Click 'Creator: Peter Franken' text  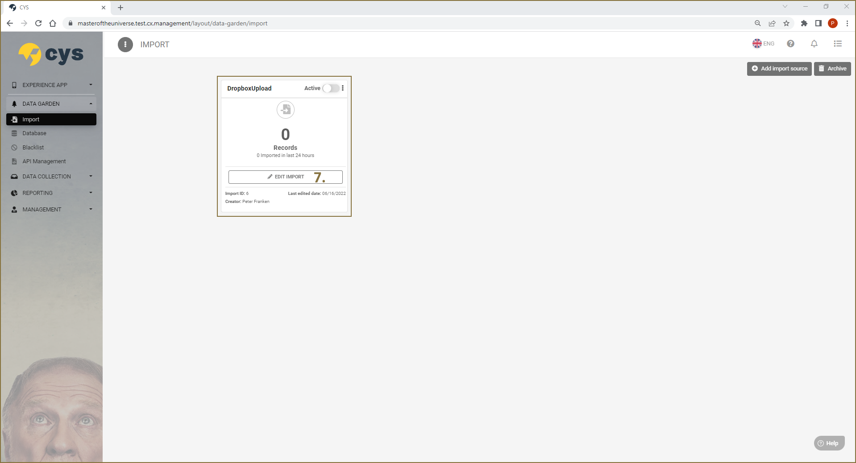click(x=247, y=202)
